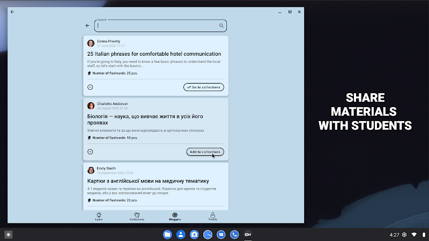This screenshot has width=429, height=241.
Task: Open the 25 Italian phrases card title
Action: 154,54
